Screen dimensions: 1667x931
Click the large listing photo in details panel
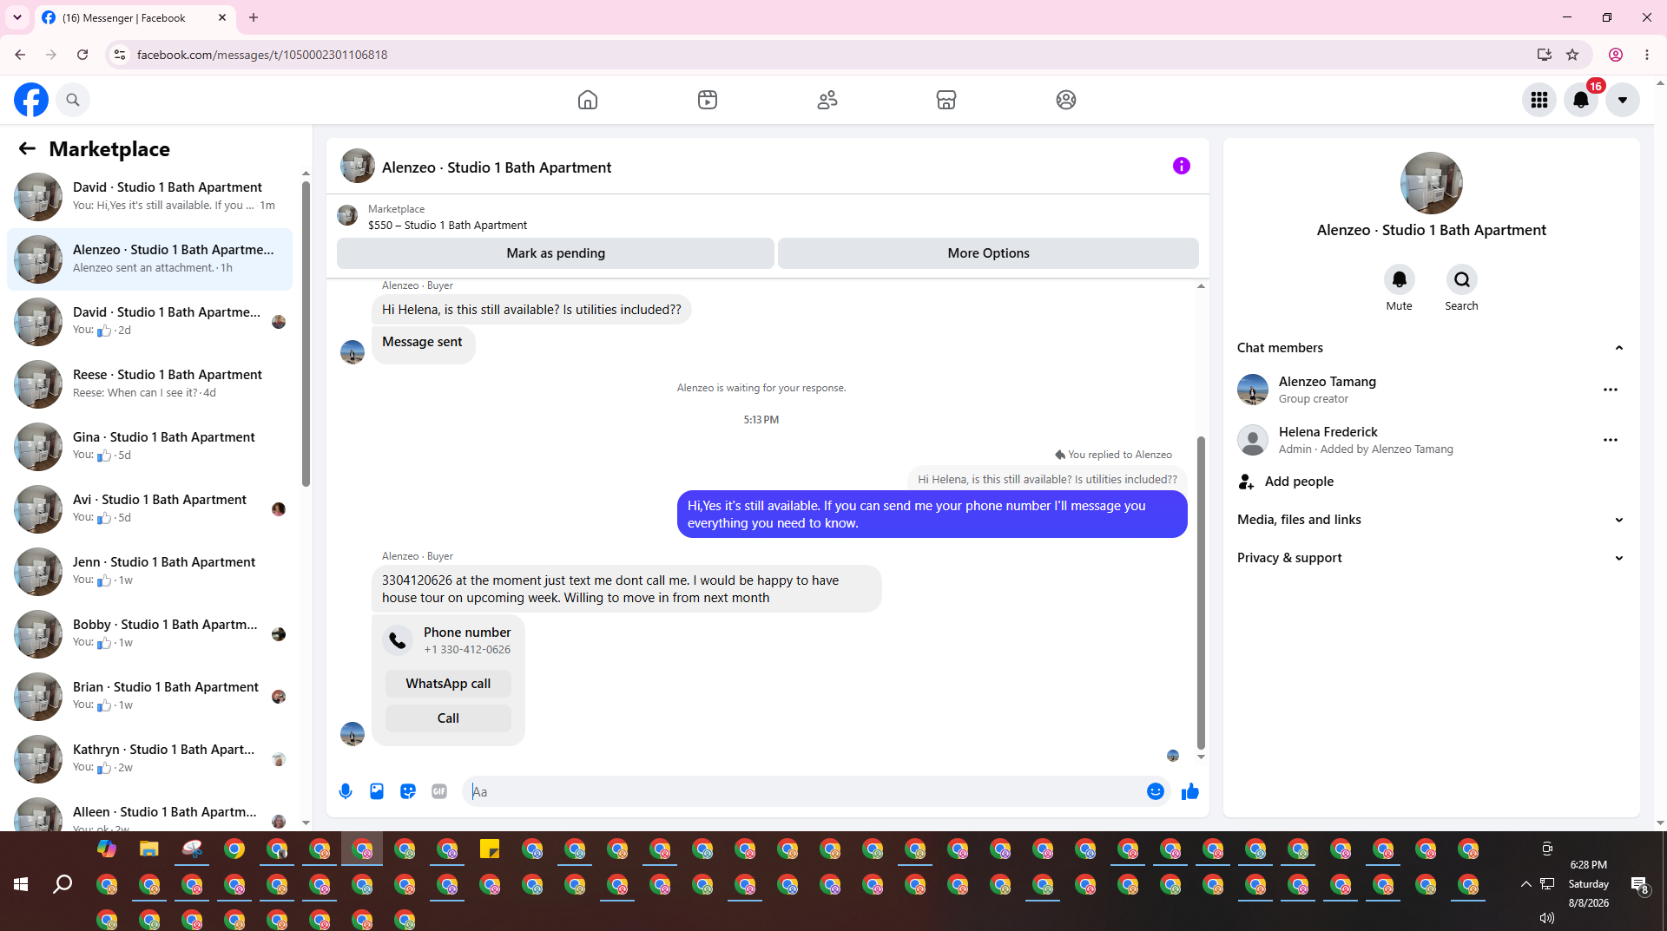coord(1432,183)
